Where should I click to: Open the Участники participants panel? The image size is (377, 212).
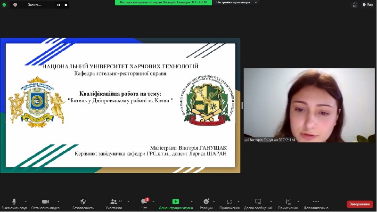(x=114, y=204)
